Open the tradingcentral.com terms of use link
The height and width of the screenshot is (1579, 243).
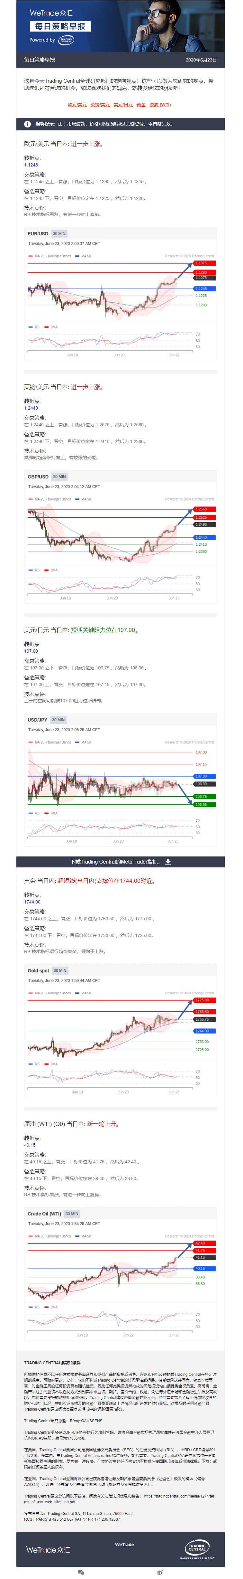[x=179, y=1496]
